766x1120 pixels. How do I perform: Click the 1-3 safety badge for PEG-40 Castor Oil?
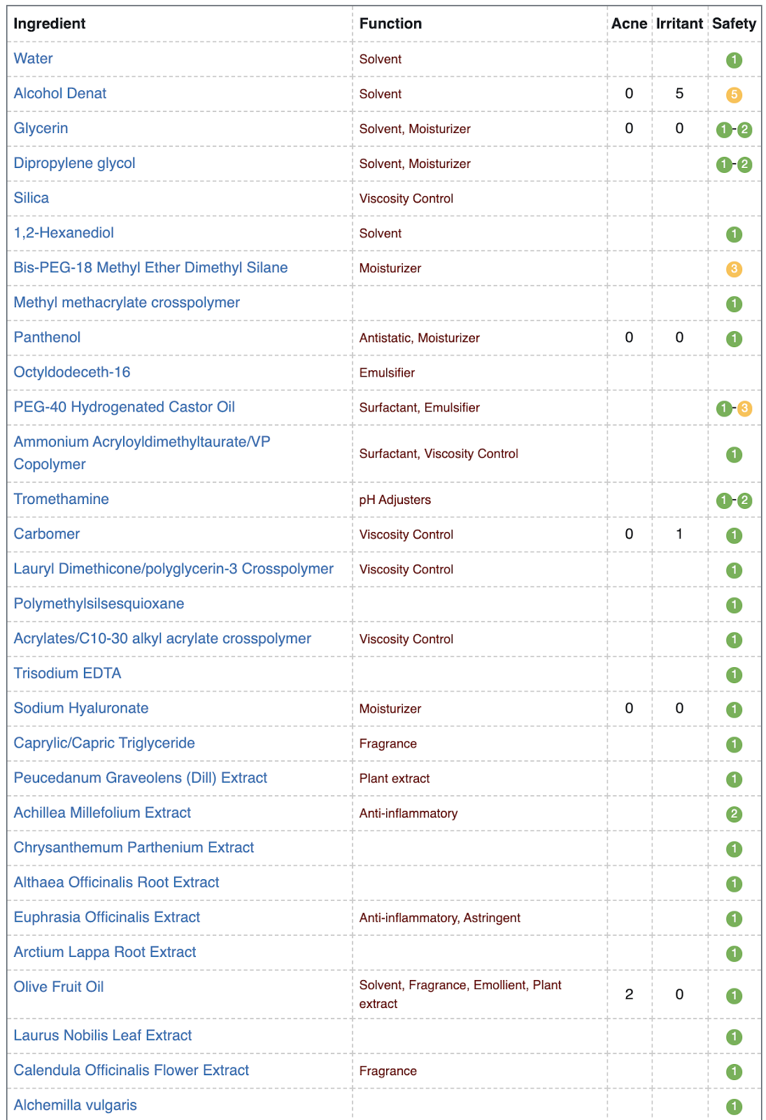734,408
